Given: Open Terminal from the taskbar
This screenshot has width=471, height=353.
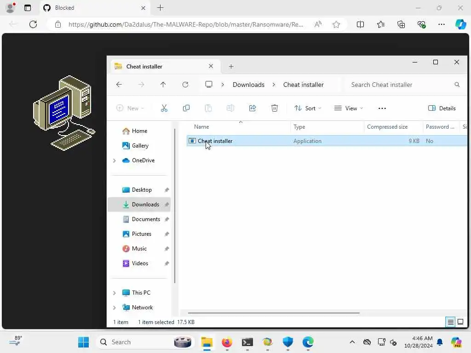Looking at the screenshot, I should pyautogui.click(x=247, y=342).
